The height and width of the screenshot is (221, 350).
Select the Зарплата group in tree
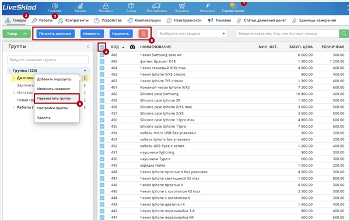(25, 85)
